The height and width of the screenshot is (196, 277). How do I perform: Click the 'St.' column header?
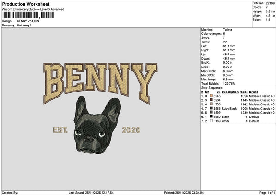(218, 92)
